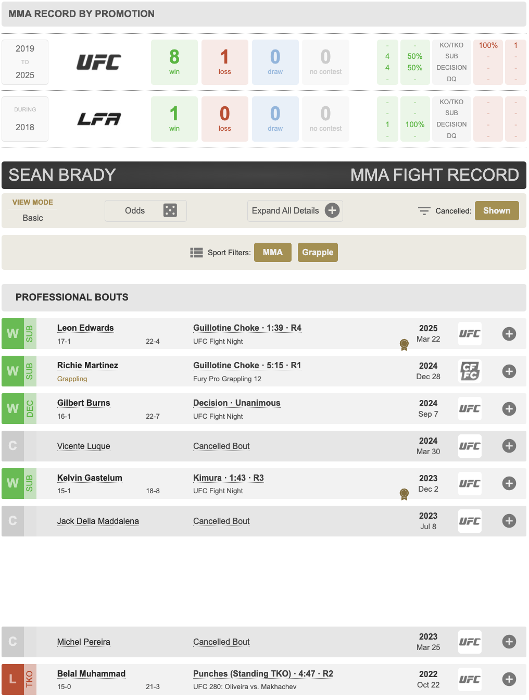The image size is (529, 700).
Task: Click the list icon beside Sport Filters
Action: pos(196,253)
